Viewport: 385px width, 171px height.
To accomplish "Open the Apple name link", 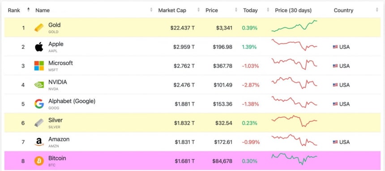I will click(x=56, y=44).
